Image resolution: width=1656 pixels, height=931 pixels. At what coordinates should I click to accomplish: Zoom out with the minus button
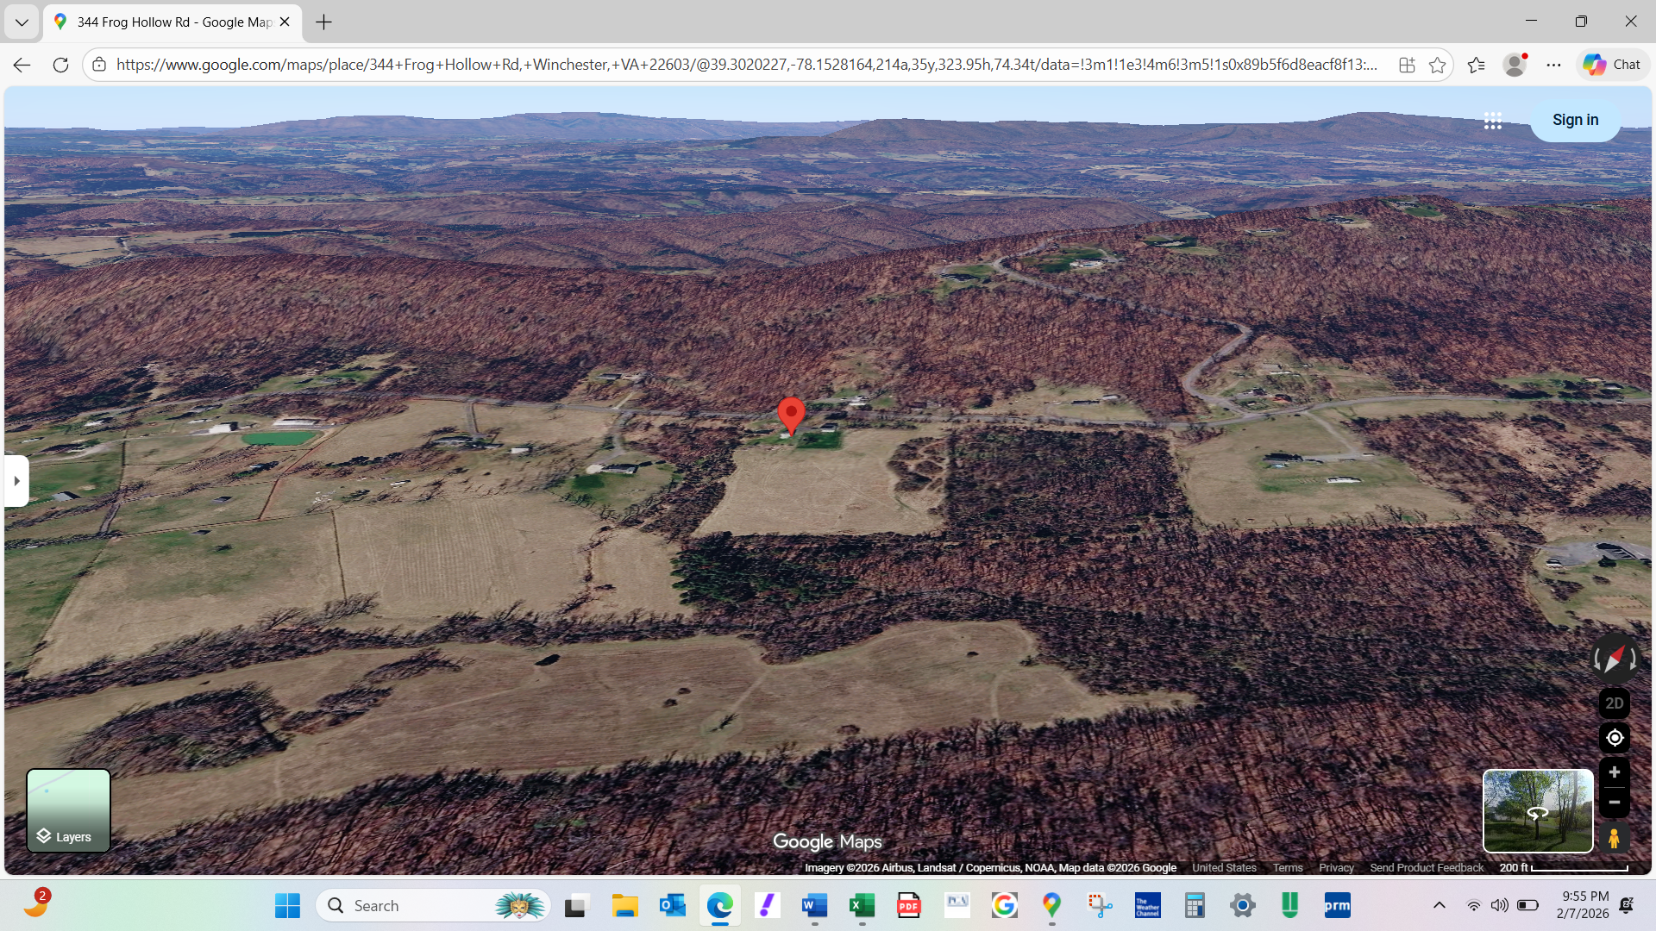coord(1614,803)
